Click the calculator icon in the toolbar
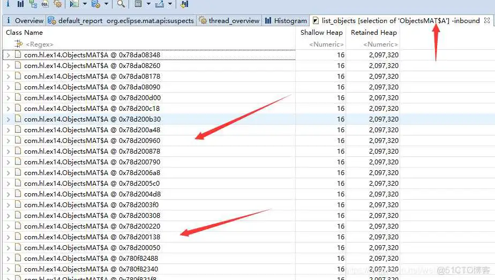 point(138,4)
